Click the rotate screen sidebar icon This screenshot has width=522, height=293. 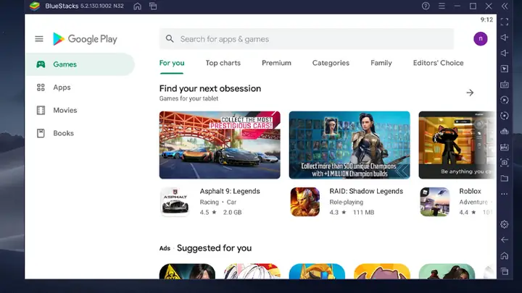coord(505,116)
